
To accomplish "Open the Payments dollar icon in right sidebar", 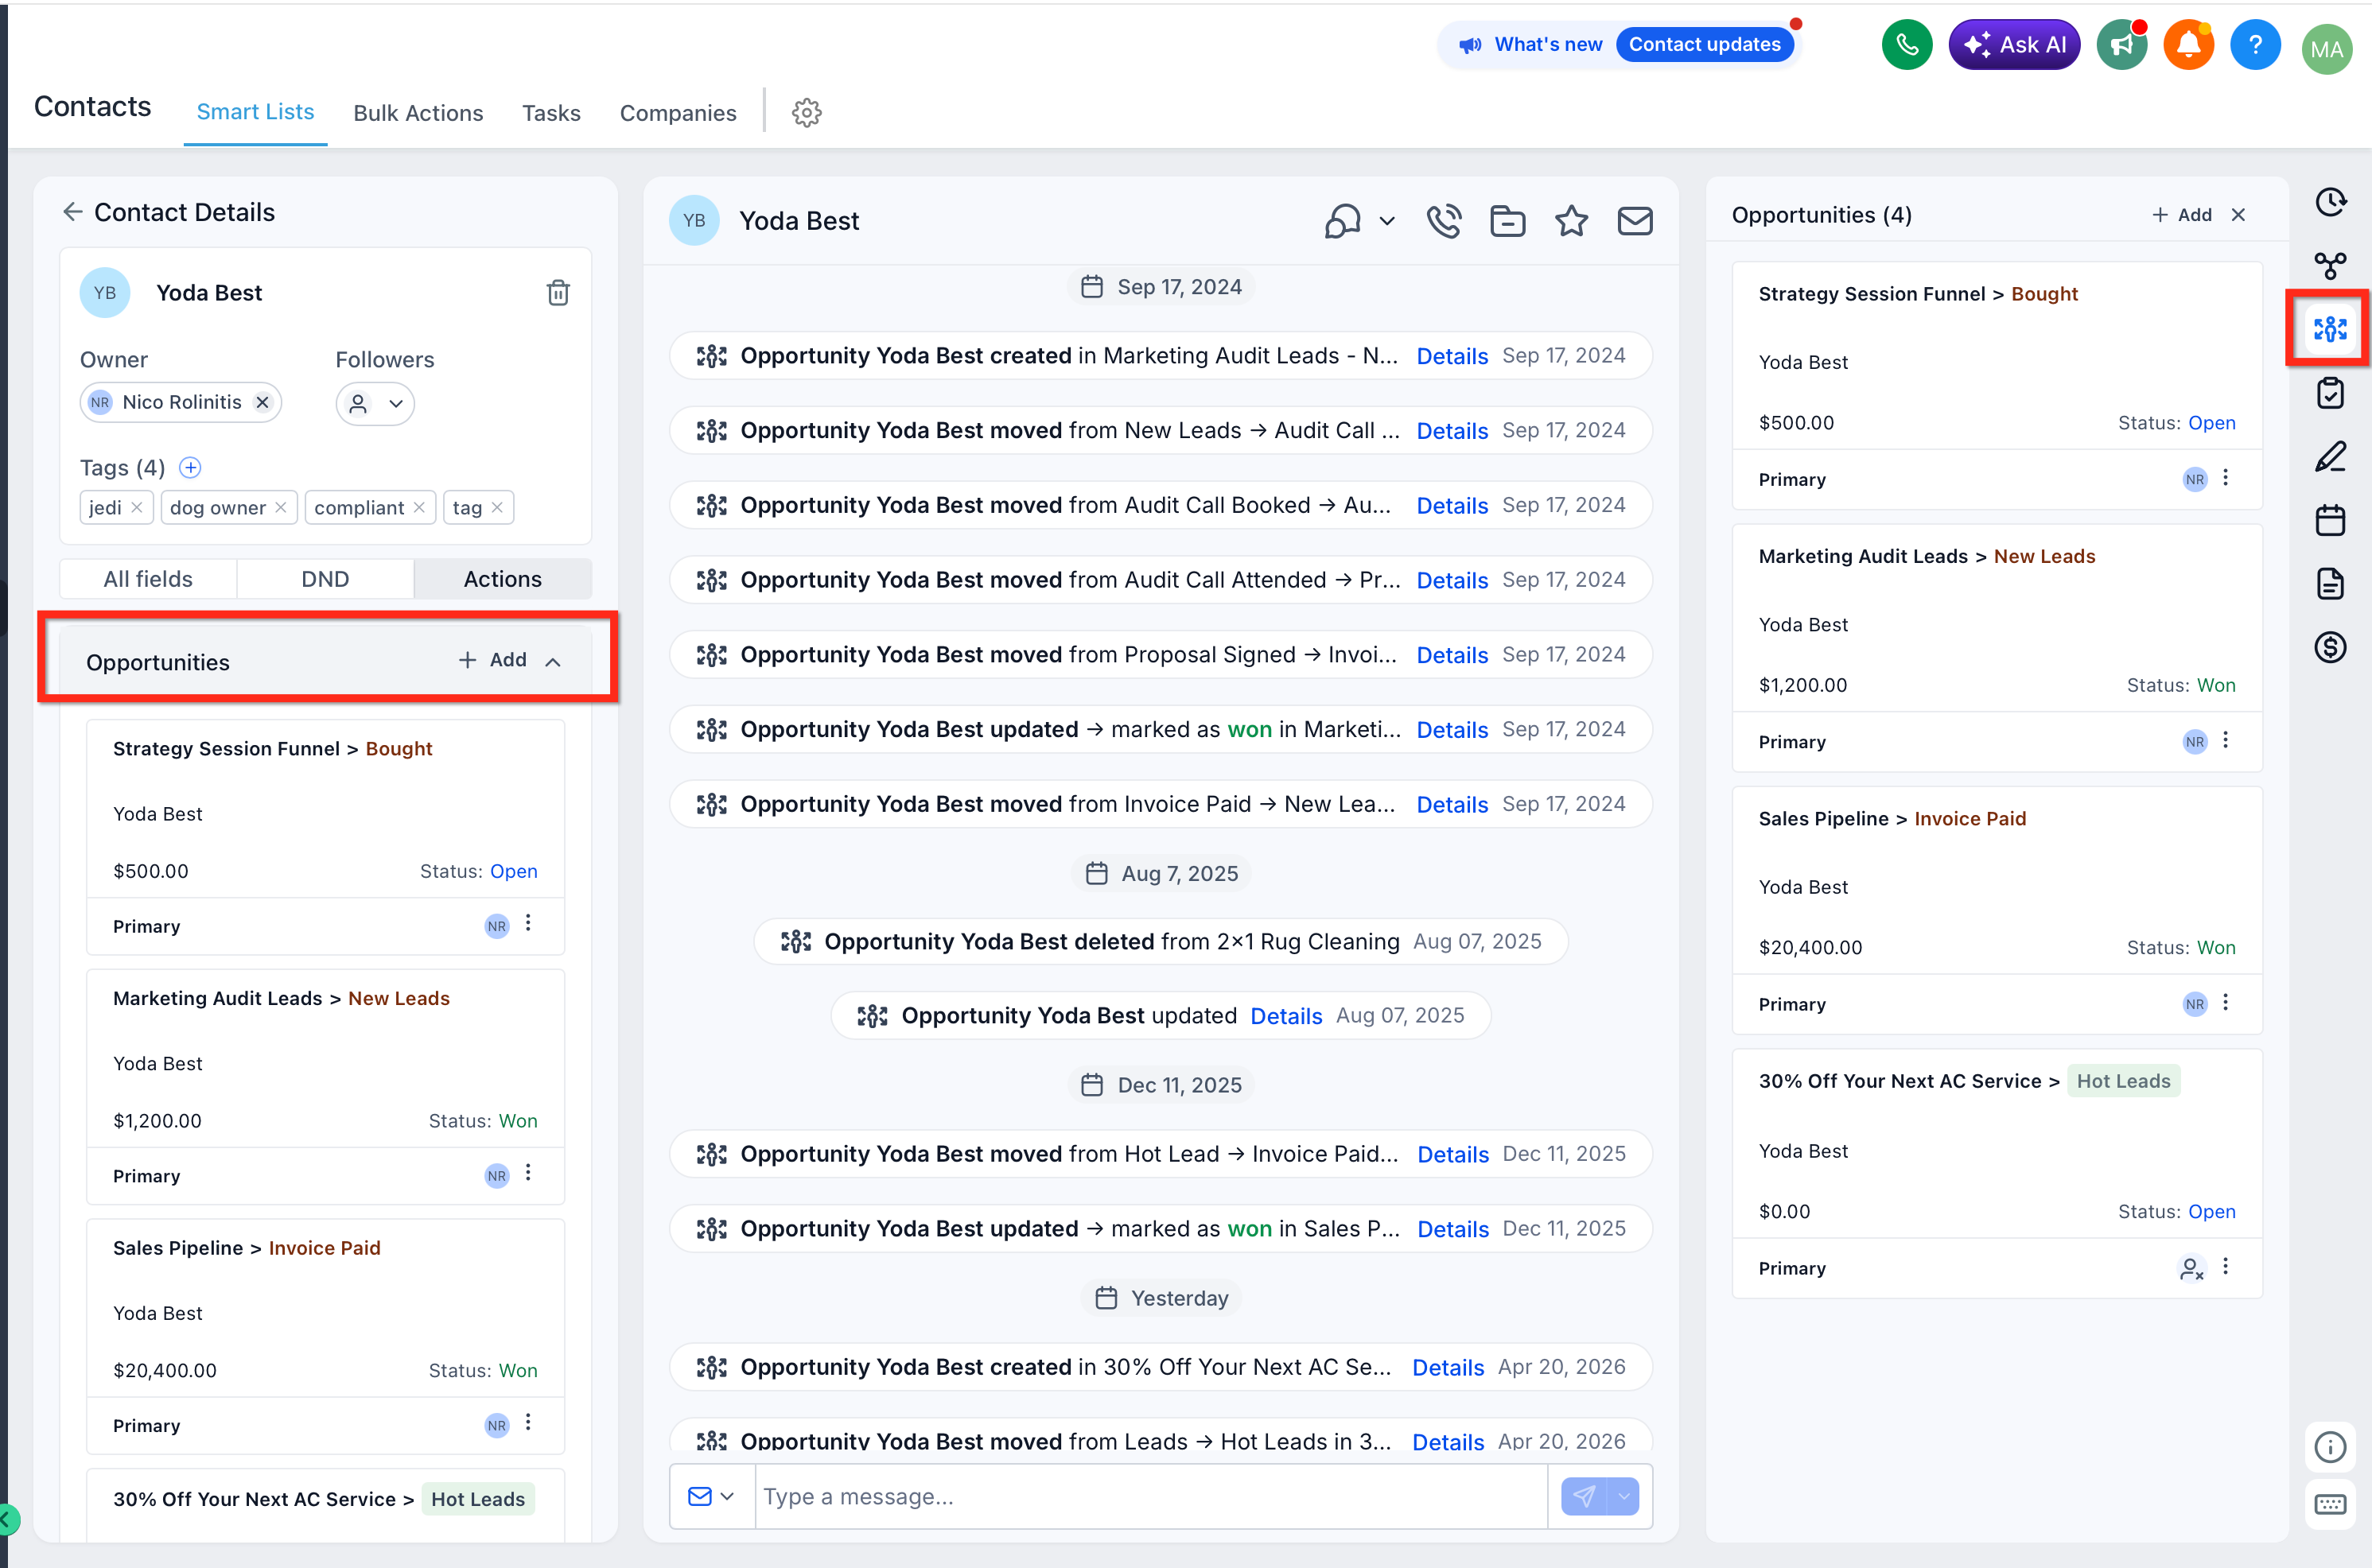I will point(2329,647).
